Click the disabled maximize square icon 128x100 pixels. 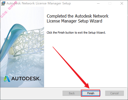click(x=110, y=3)
